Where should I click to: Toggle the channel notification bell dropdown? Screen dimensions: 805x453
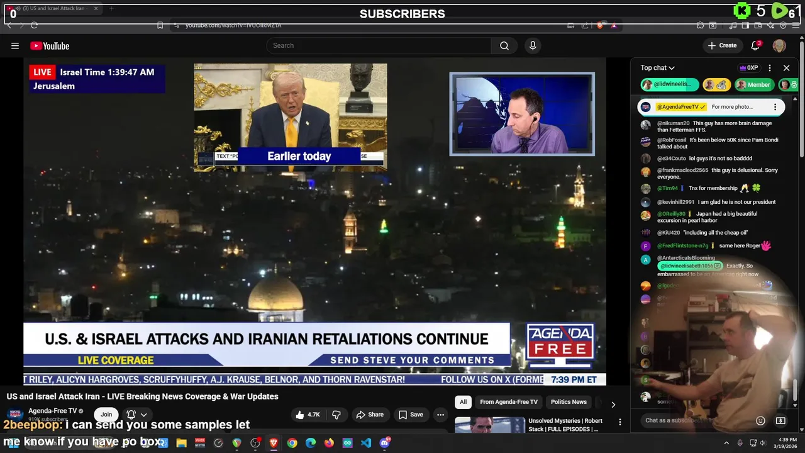pos(136,415)
